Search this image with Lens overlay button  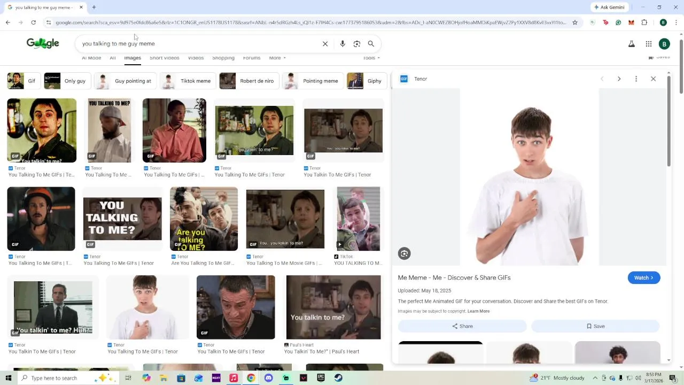pyautogui.click(x=405, y=254)
